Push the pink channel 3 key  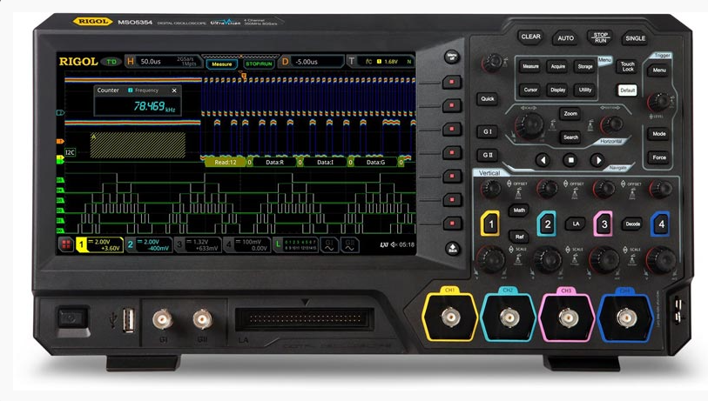[x=603, y=224]
